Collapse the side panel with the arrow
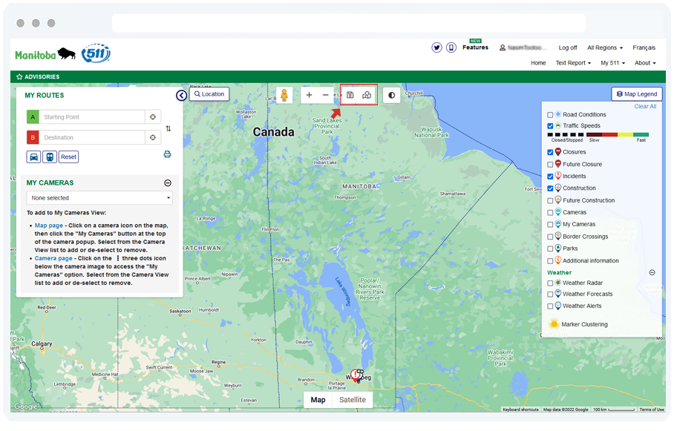Viewport: 674px width, 431px height. click(x=181, y=96)
